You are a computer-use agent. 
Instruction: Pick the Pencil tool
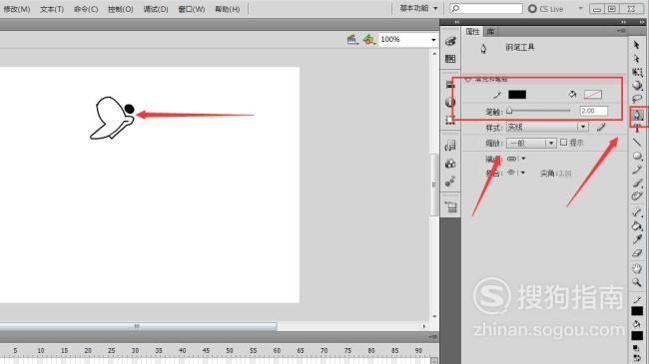637,170
